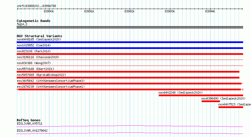
Task: Select the red bar under esv2676239
Action: [x=129, y=89]
